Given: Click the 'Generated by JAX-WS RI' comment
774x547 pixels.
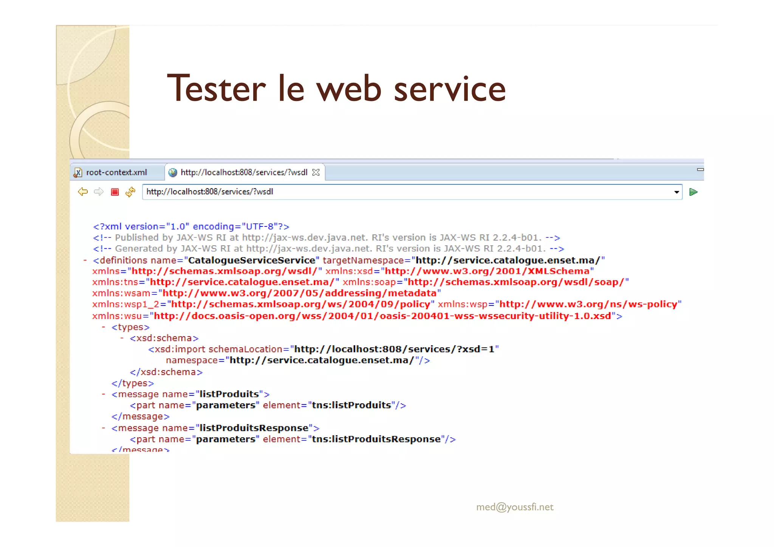Looking at the screenshot, I should coord(328,248).
